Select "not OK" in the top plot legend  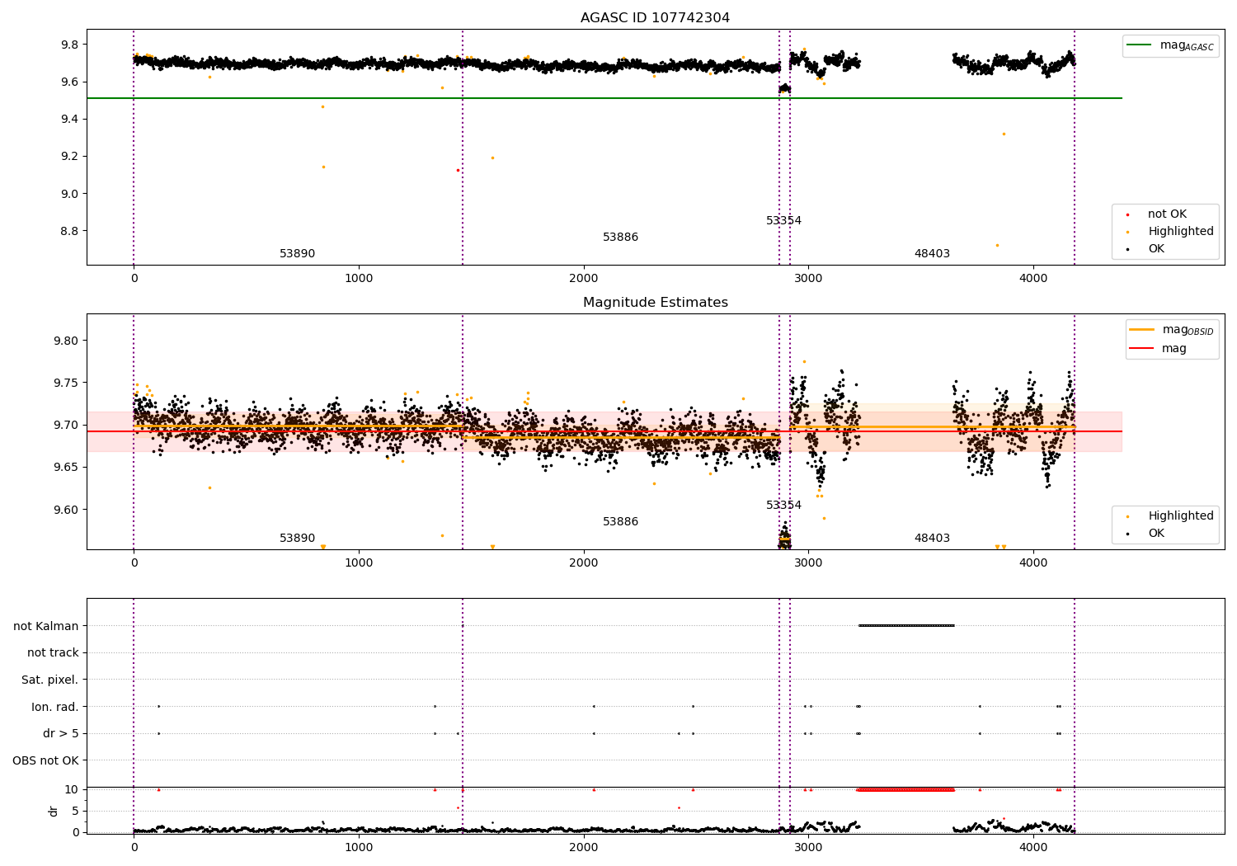[x=1167, y=214]
